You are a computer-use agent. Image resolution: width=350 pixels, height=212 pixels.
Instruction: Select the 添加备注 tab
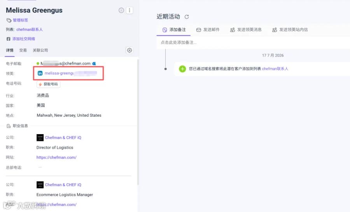(174, 29)
